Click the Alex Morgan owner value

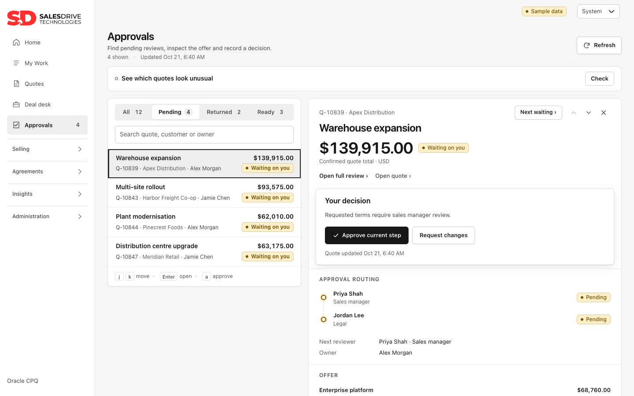point(396,353)
